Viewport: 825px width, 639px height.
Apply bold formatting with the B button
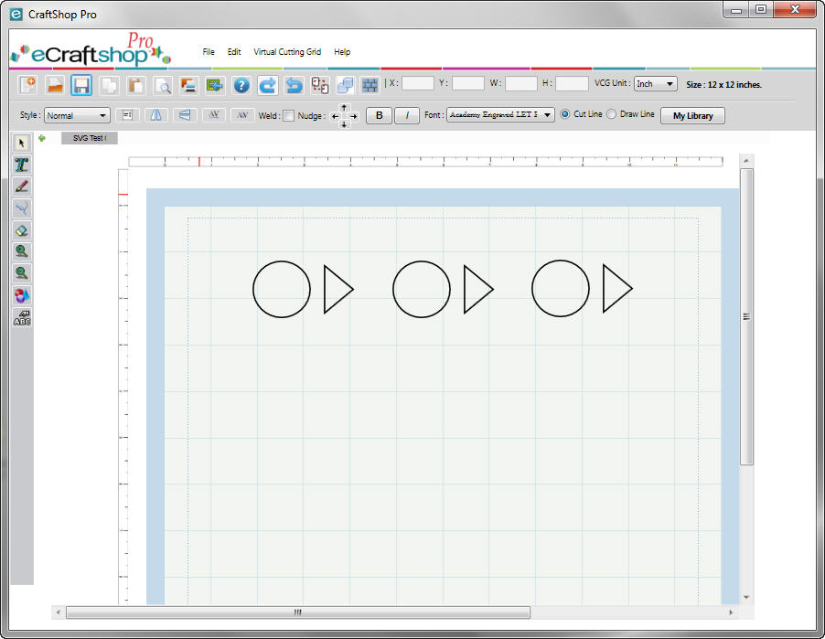(x=378, y=115)
